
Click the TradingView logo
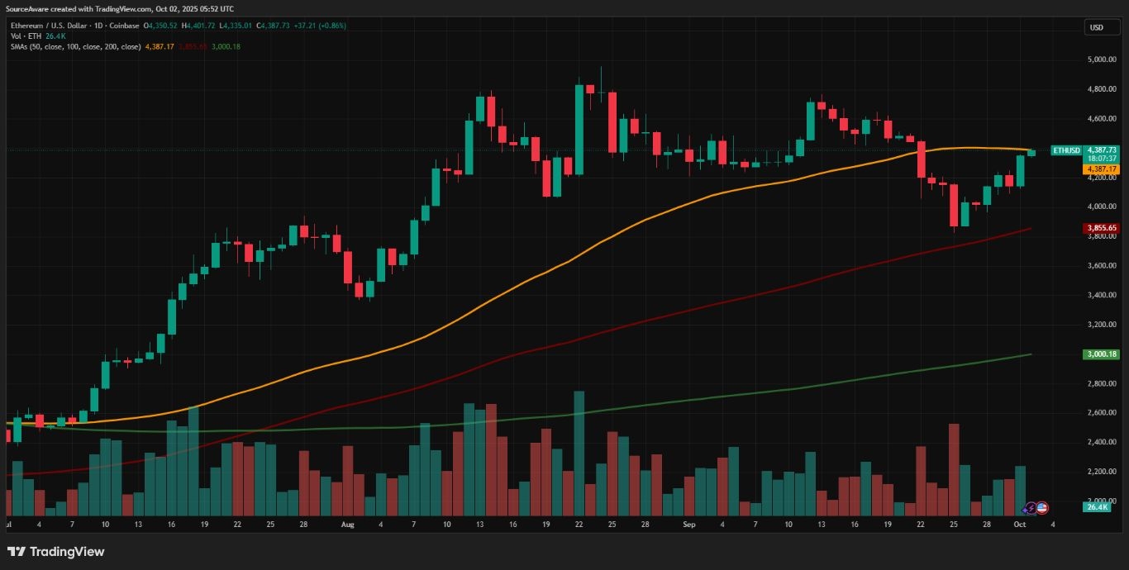click(56, 551)
